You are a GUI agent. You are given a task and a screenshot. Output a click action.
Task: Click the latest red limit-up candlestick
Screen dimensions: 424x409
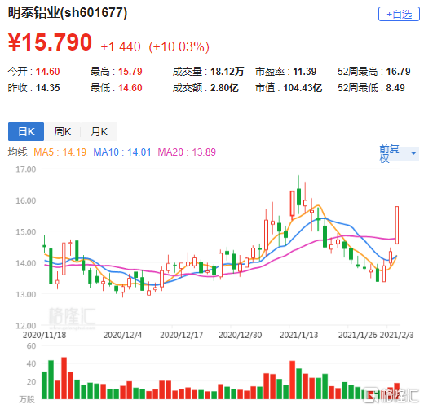pos(397,225)
